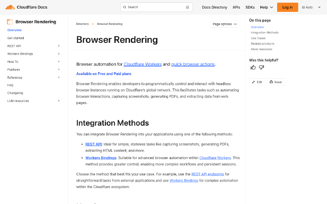The image size is (327, 204).
Task: Click into the Search input field
Action: [155, 7]
